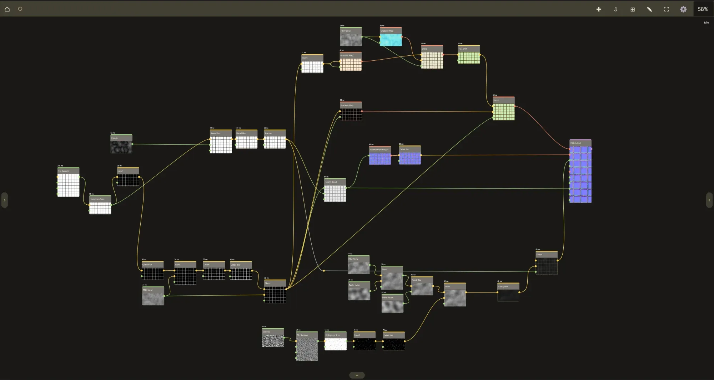Select the Blend node (50 ms) with gray noise preview

coord(392,278)
